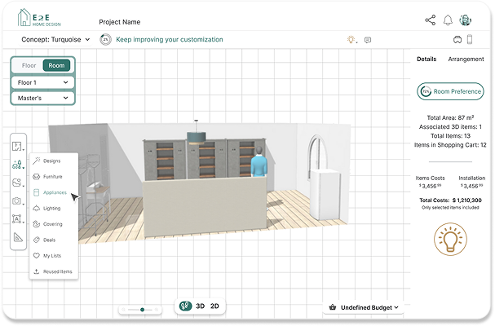Open the Details tab
Screen dimensions: 495x326
(x=426, y=59)
